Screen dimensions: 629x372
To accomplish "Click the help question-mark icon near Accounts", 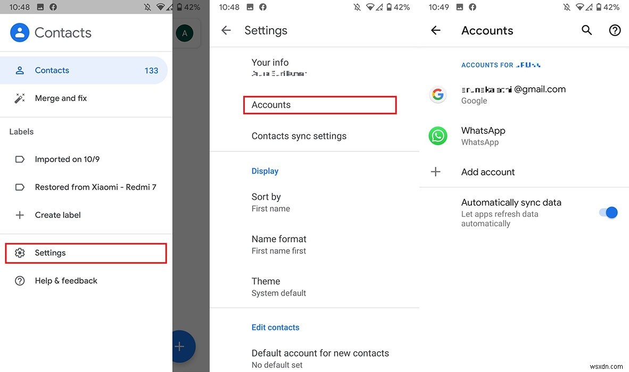I will pos(615,30).
